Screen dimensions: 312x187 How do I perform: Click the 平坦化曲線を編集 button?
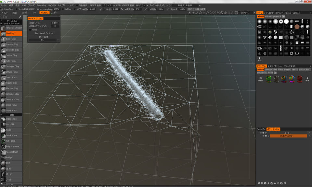pyautogui.click(x=197, y=9)
